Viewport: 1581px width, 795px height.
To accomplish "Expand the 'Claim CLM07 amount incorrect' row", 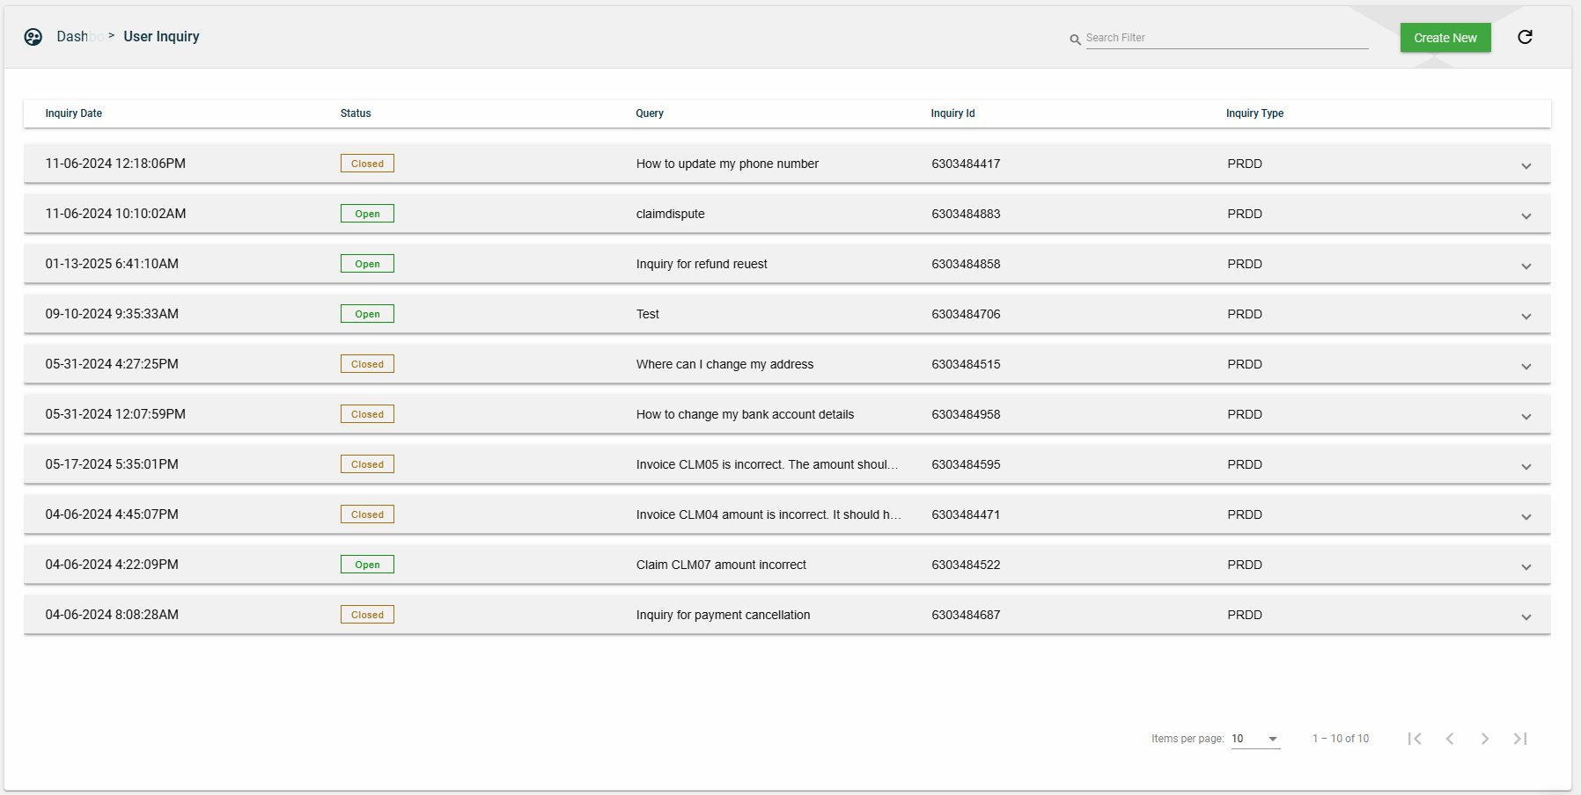I will coord(1526,566).
